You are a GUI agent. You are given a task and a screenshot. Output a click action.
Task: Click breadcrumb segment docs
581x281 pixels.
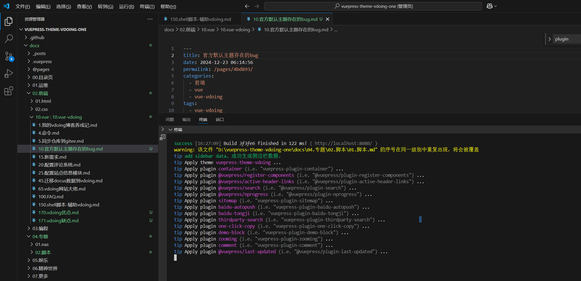(x=169, y=30)
